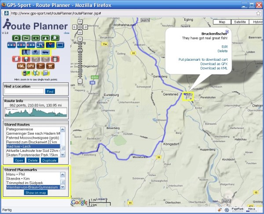The height and width of the screenshot is (214, 264).
Task: Close the Bruckenfischer info bubble
Action: [x=227, y=32]
